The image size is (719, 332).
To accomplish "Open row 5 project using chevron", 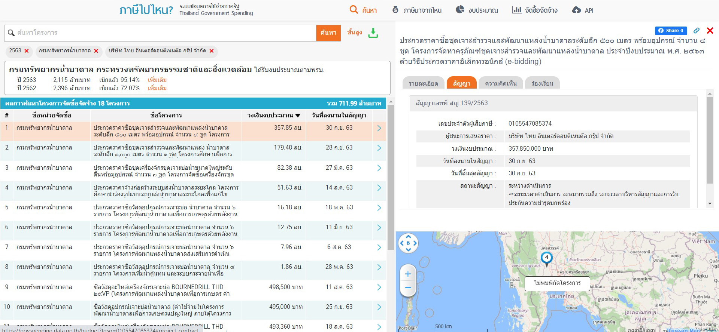I will tap(379, 207).
